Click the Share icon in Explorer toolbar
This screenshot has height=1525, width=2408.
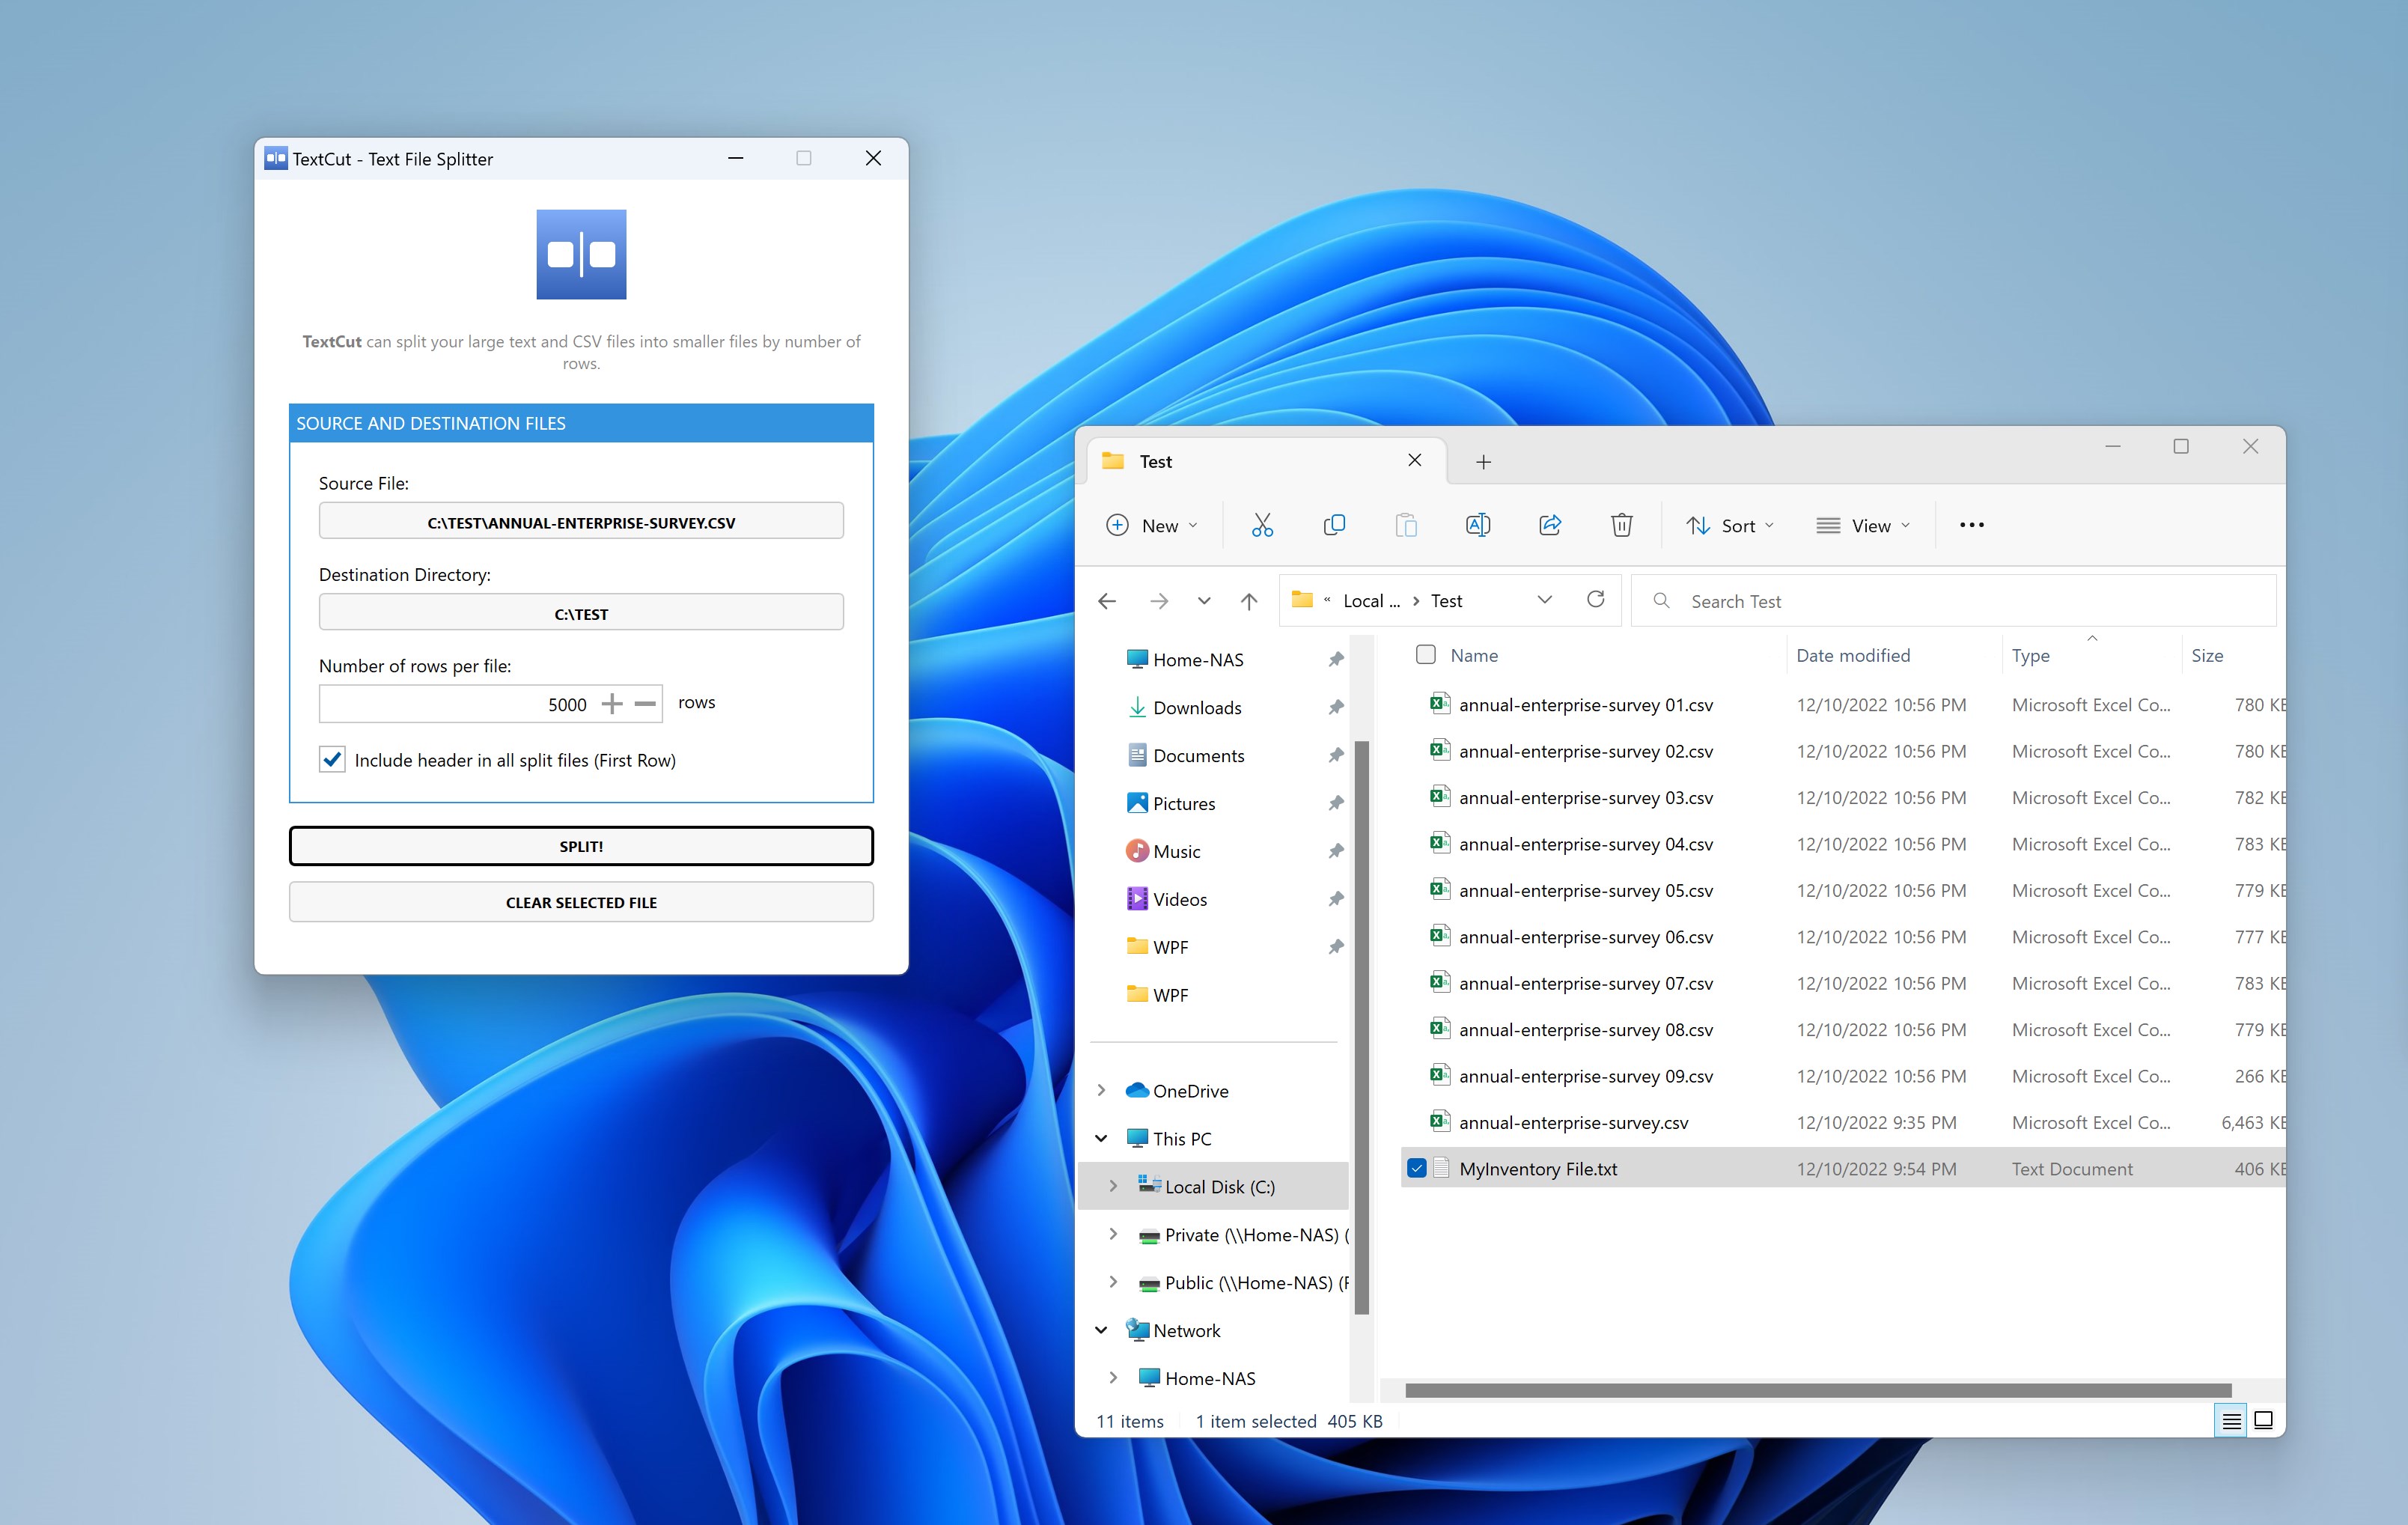point(1550,525)
